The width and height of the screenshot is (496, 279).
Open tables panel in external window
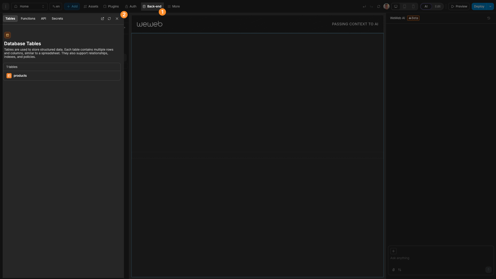102,19
